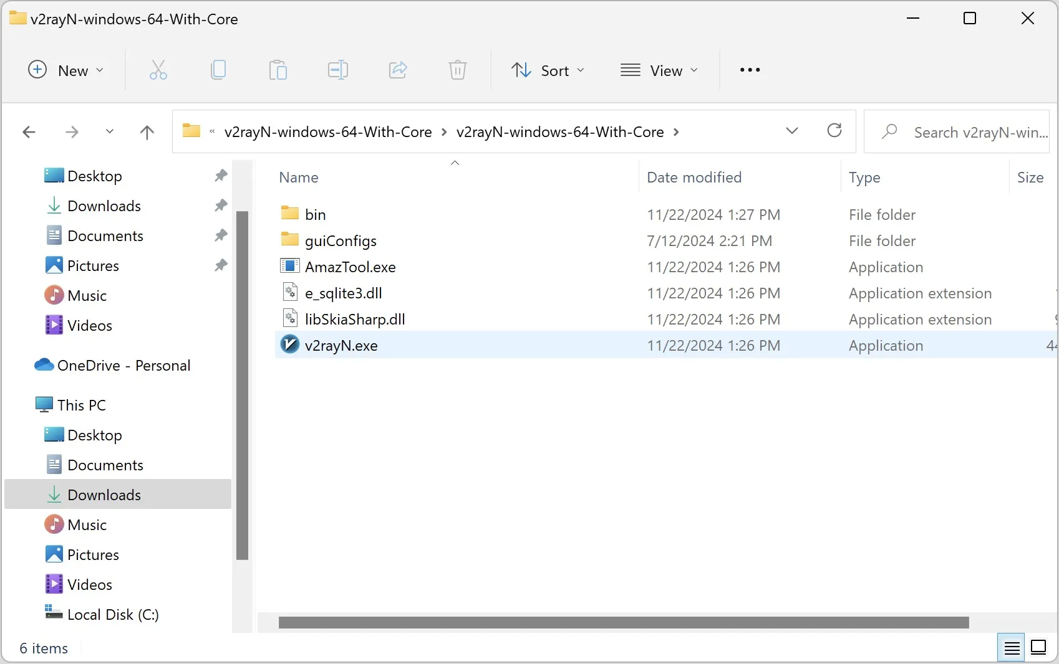Expand chevron after first v2rayN-windows-64-With-Core breadcrumb
This screenshot has height=664, width=1059.
click(444, 132)
